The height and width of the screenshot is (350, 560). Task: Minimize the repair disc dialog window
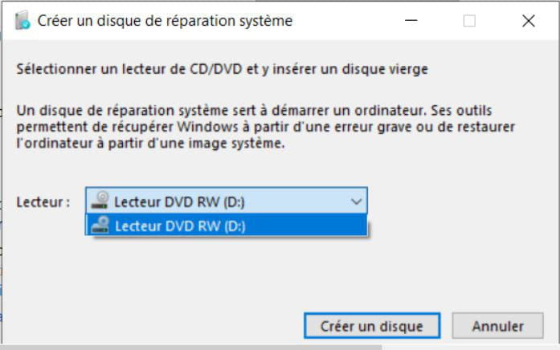[x=411, y=21]
